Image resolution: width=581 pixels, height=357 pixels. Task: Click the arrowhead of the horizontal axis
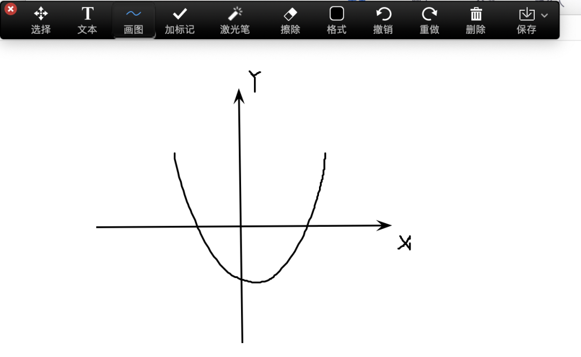click(x=386, y=226)
